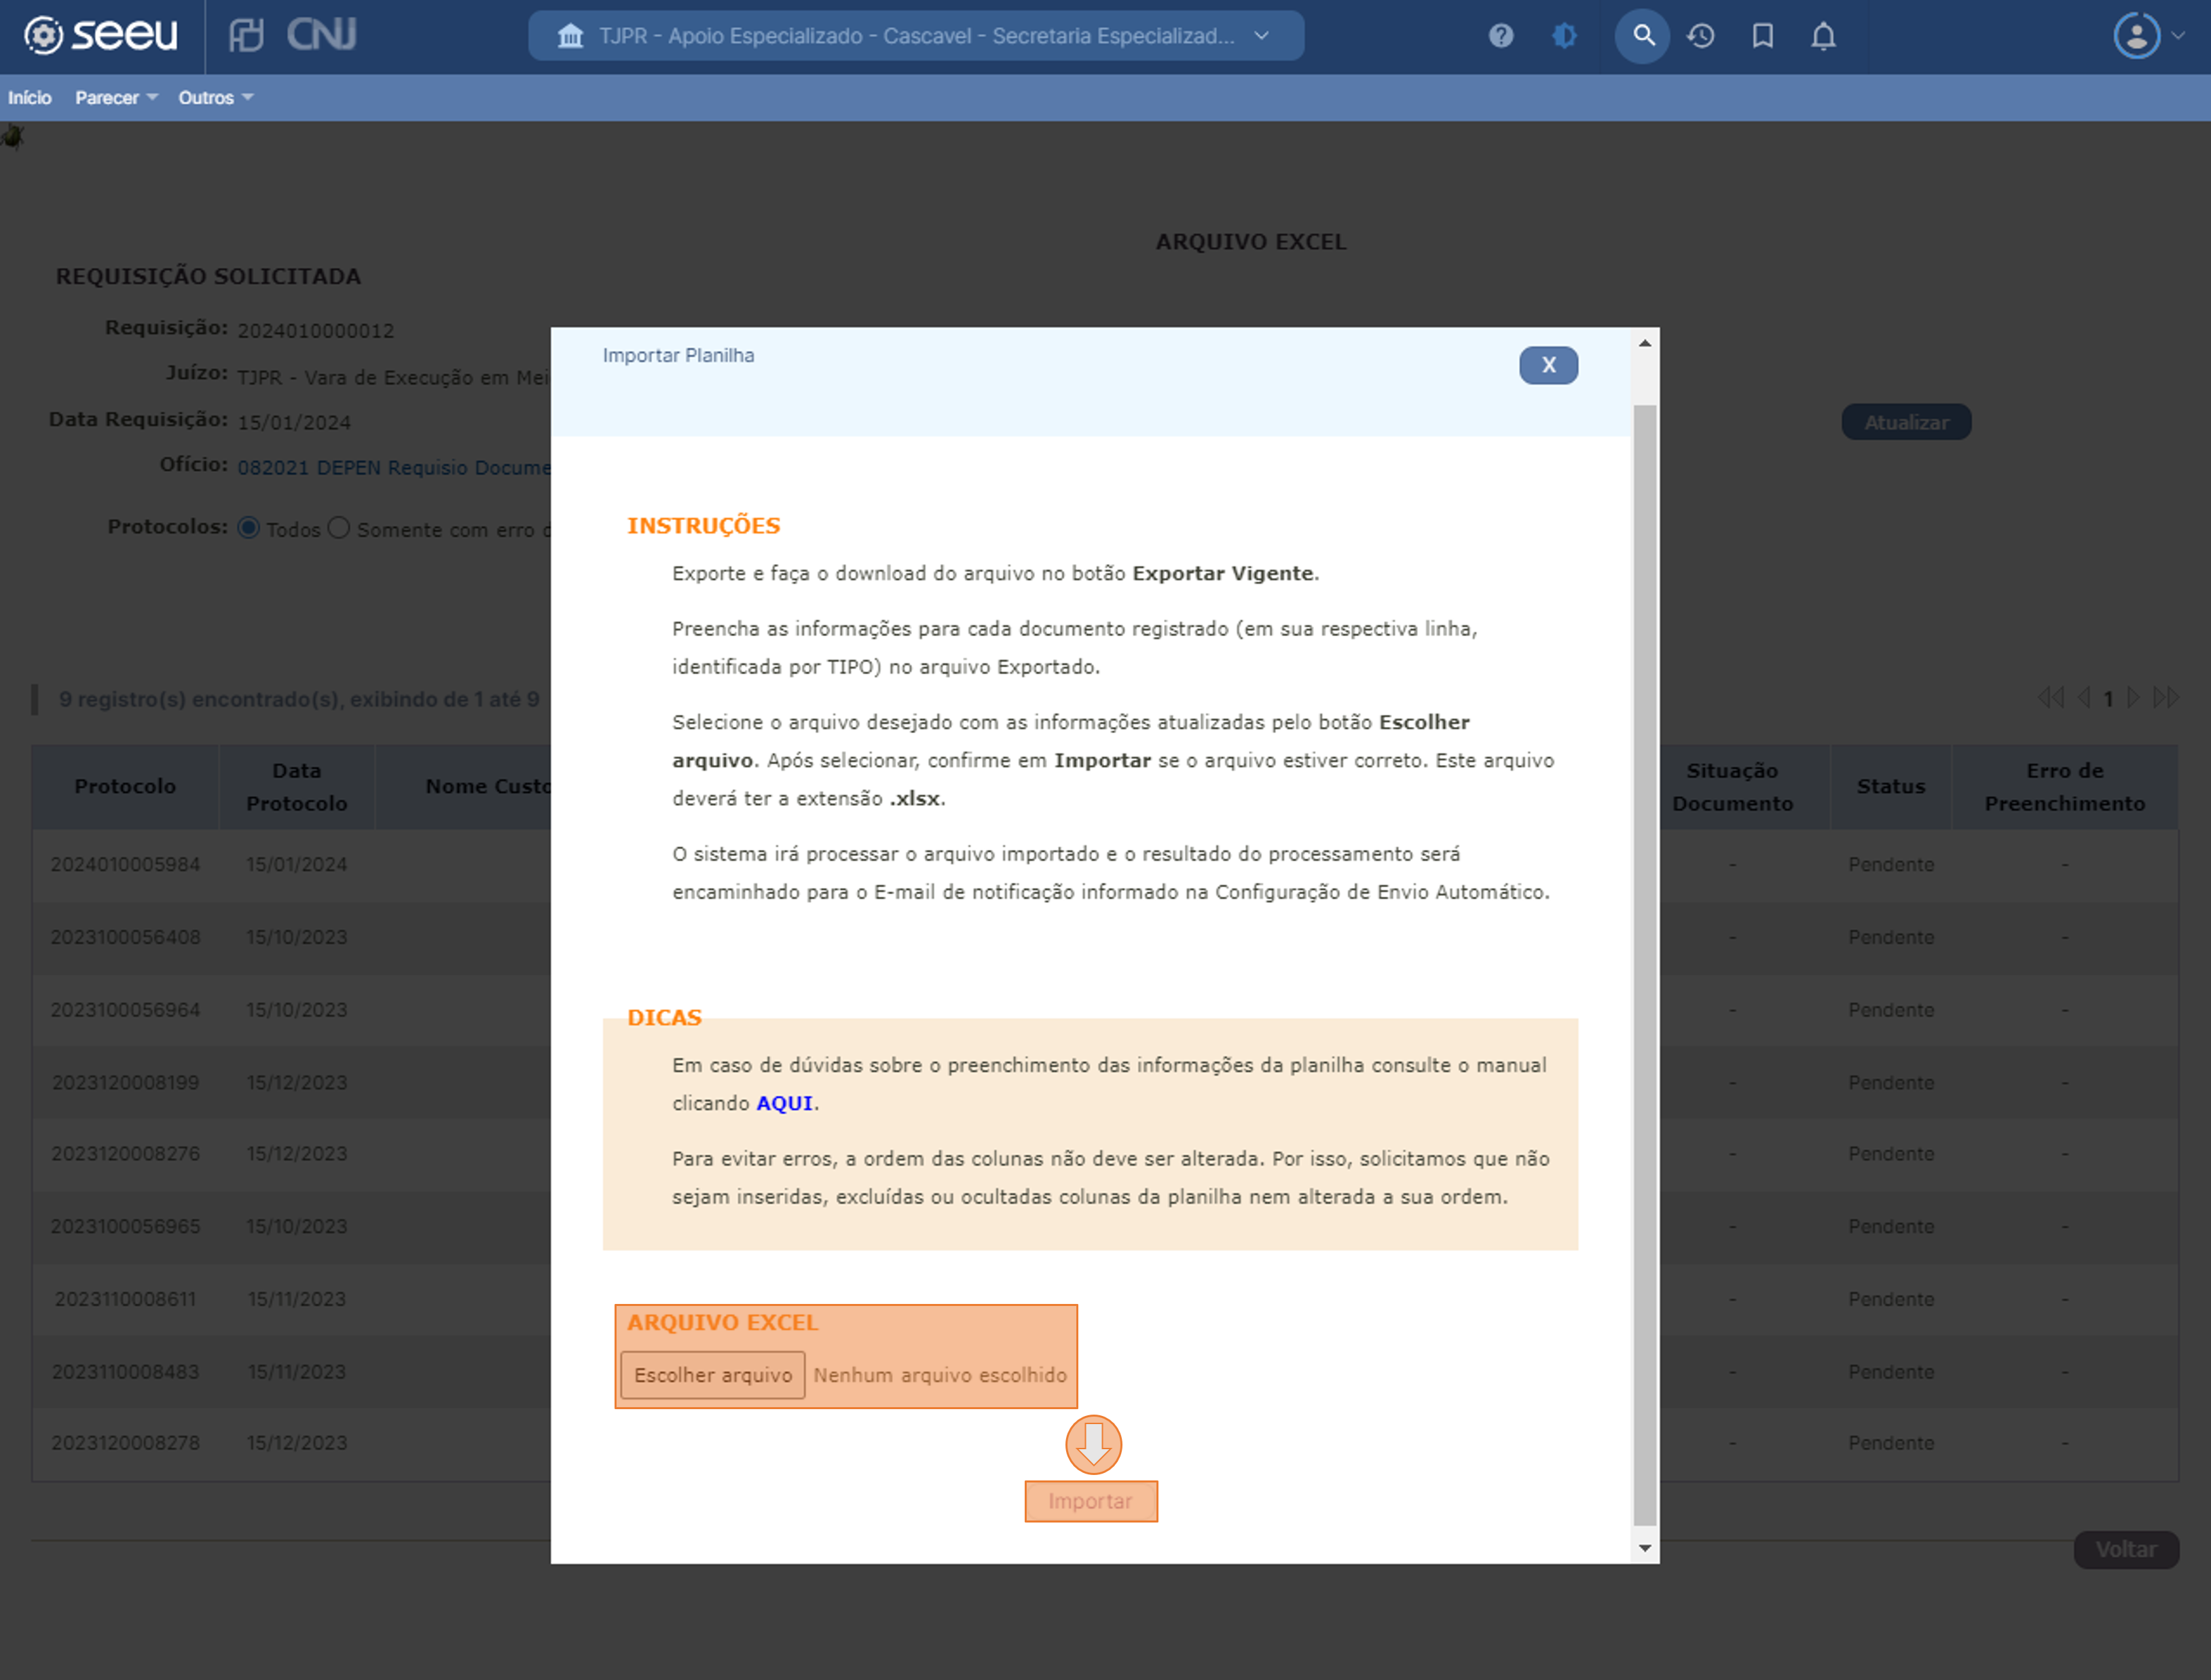The image size is (2211, 1680).
Task: Click protocol 2023120008278 cell
Action: 125,1443
